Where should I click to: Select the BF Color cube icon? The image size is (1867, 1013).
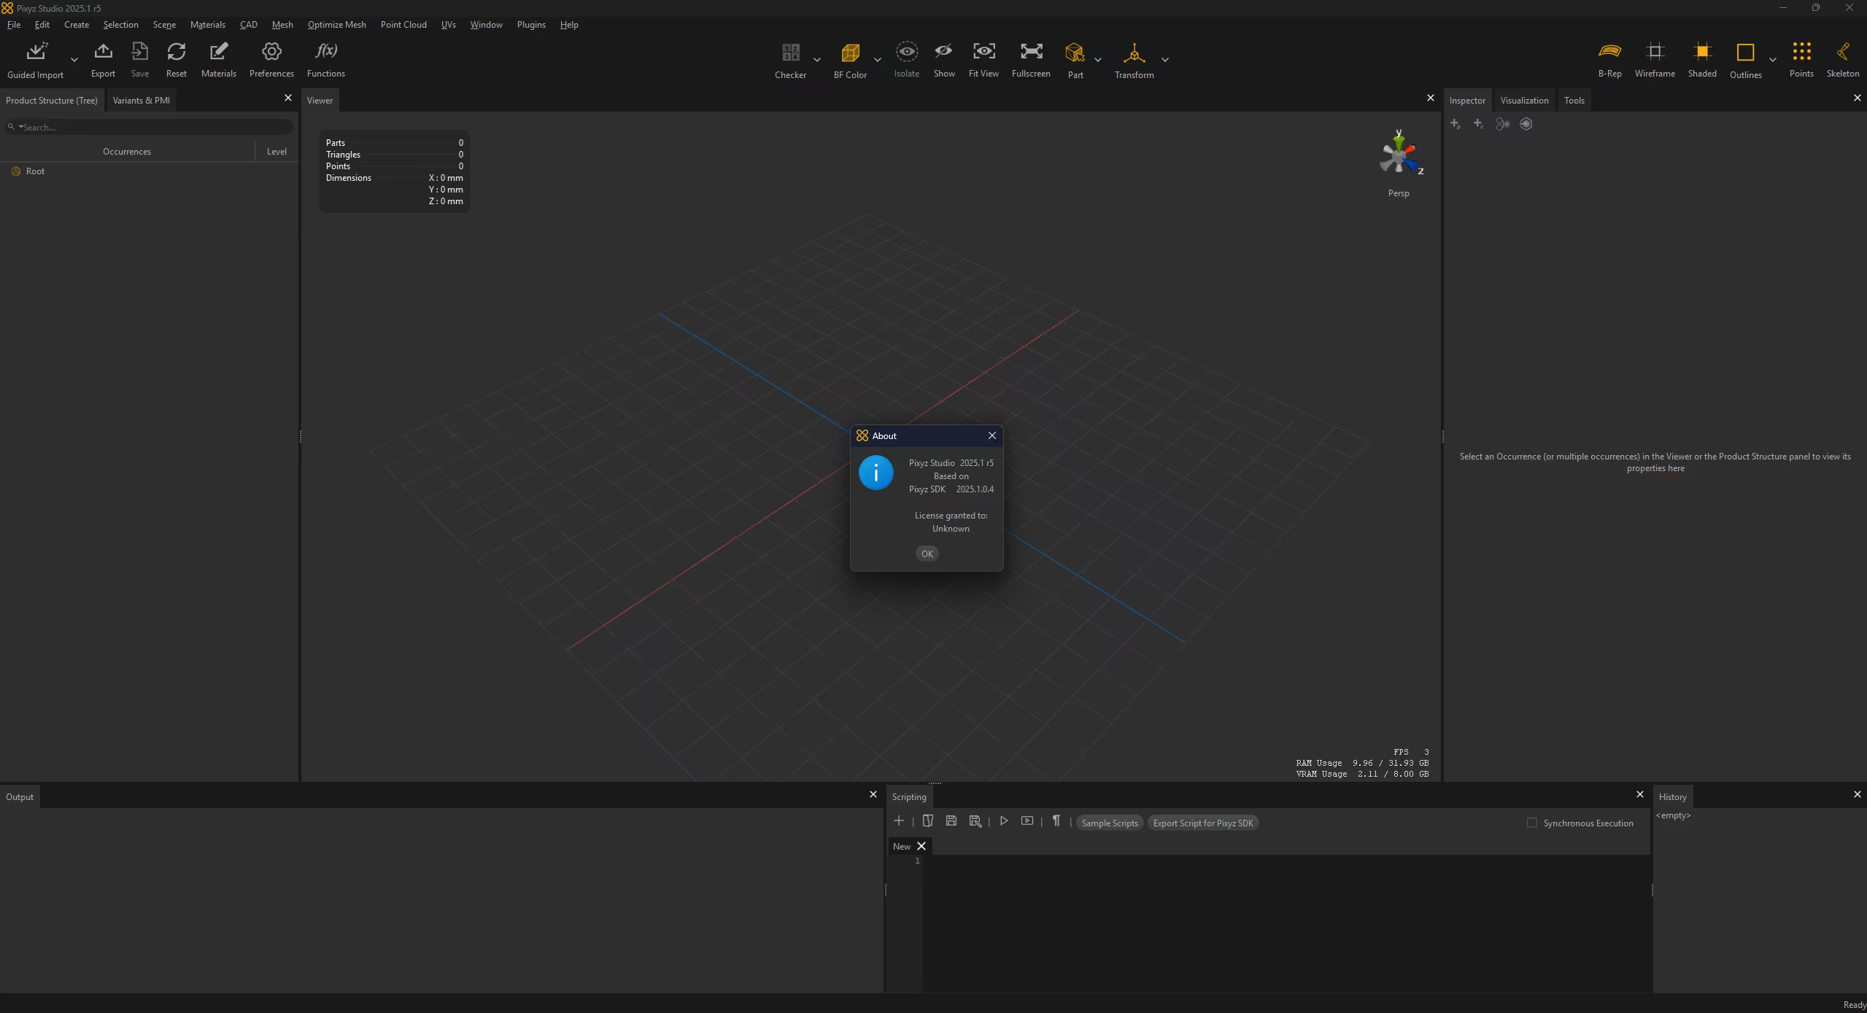(850, 53)
